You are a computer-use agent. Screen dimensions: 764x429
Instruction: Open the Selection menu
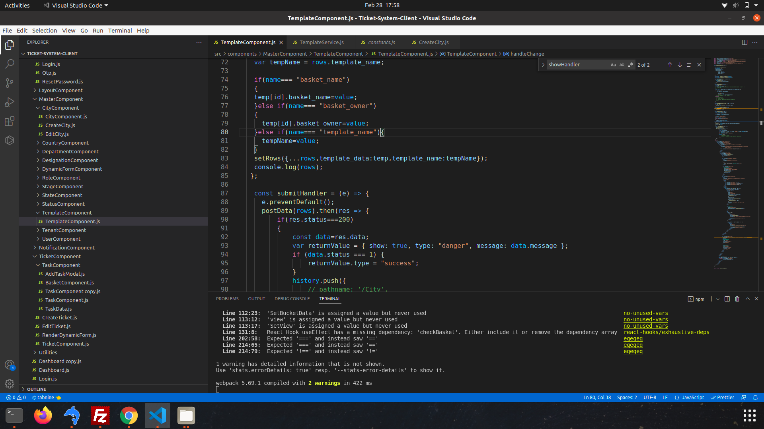pyautogui.click(x=45, y=31)
